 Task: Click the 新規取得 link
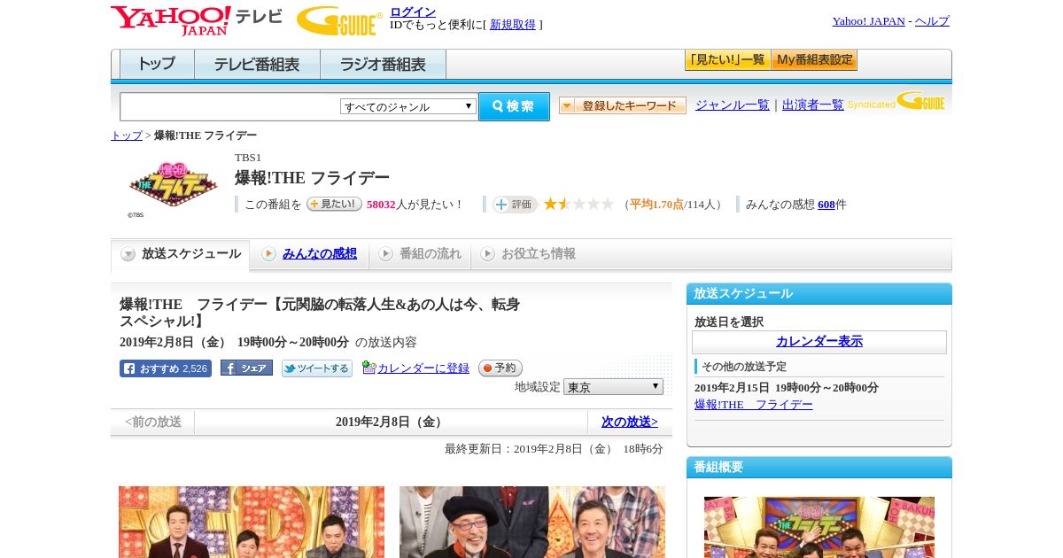tap(513, 25)
